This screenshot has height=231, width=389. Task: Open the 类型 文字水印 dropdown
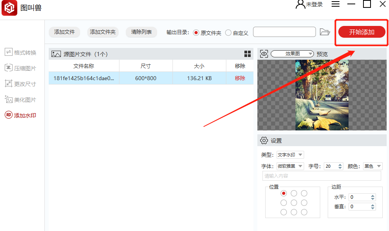click(290, 155)
